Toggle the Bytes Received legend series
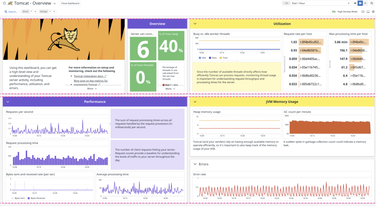 (x=36, y=198)
